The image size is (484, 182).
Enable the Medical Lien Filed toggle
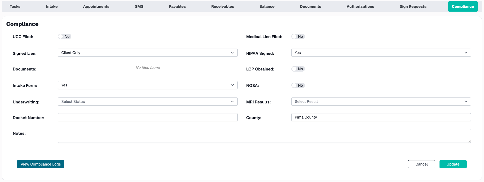298,36
